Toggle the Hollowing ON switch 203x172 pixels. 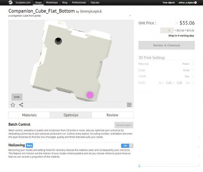127,146
